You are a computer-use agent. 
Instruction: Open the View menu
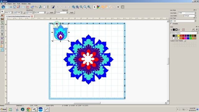pyautogui.click(x=14, y=4)
